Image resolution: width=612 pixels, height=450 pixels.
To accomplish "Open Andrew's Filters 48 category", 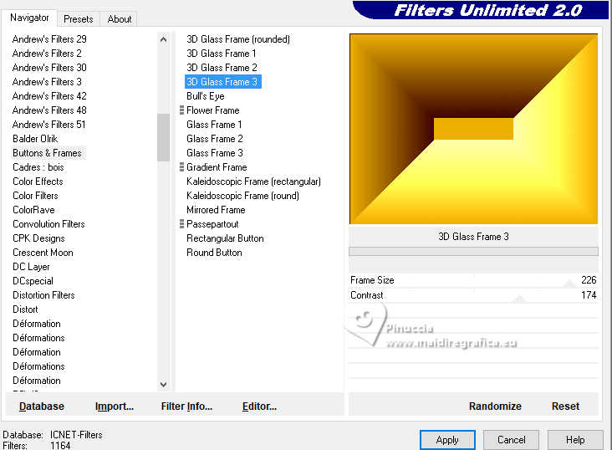I will pyautogui.click(x=49, y=110).
